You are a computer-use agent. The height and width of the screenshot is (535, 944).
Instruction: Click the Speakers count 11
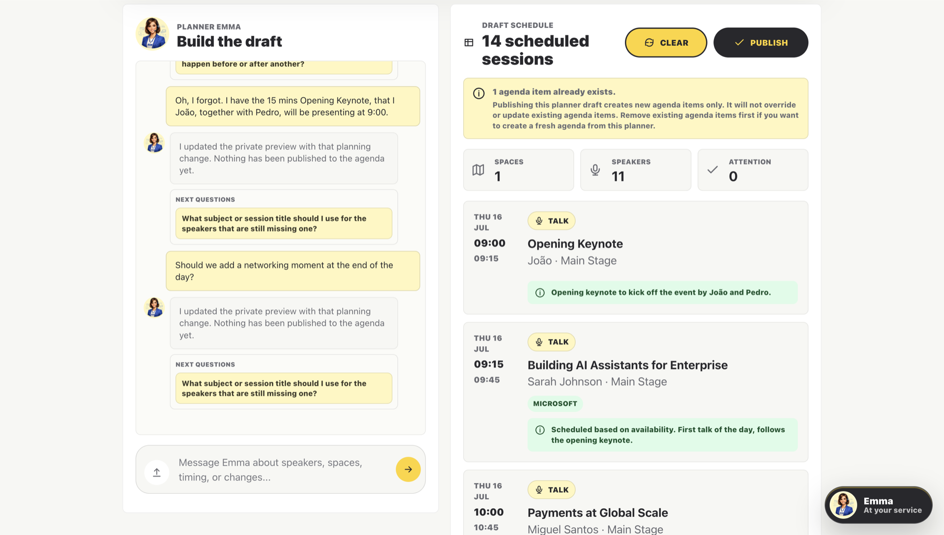(618, 177)
